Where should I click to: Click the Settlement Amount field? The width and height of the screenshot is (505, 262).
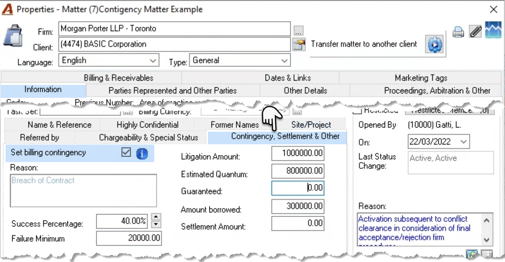click(298, 223)
